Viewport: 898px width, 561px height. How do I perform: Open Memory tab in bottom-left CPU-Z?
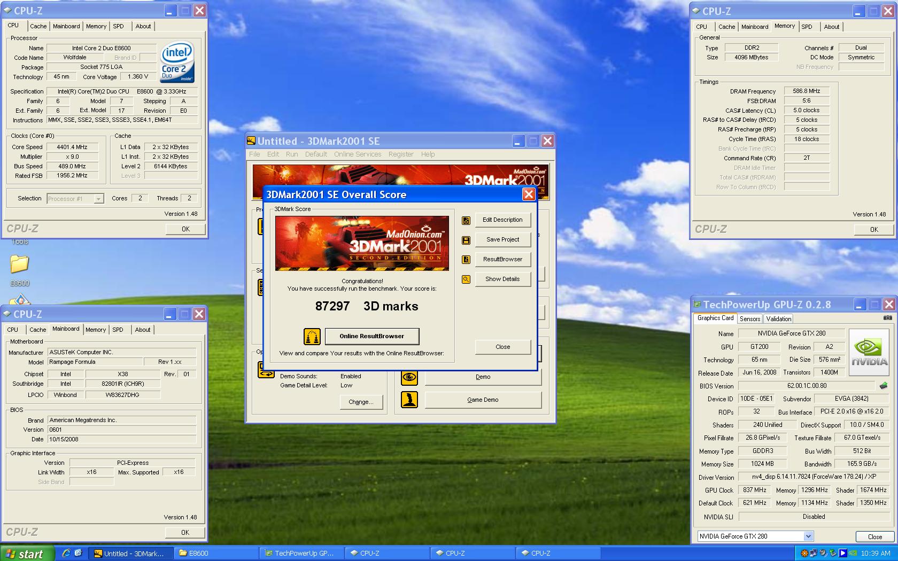[96, 330]
